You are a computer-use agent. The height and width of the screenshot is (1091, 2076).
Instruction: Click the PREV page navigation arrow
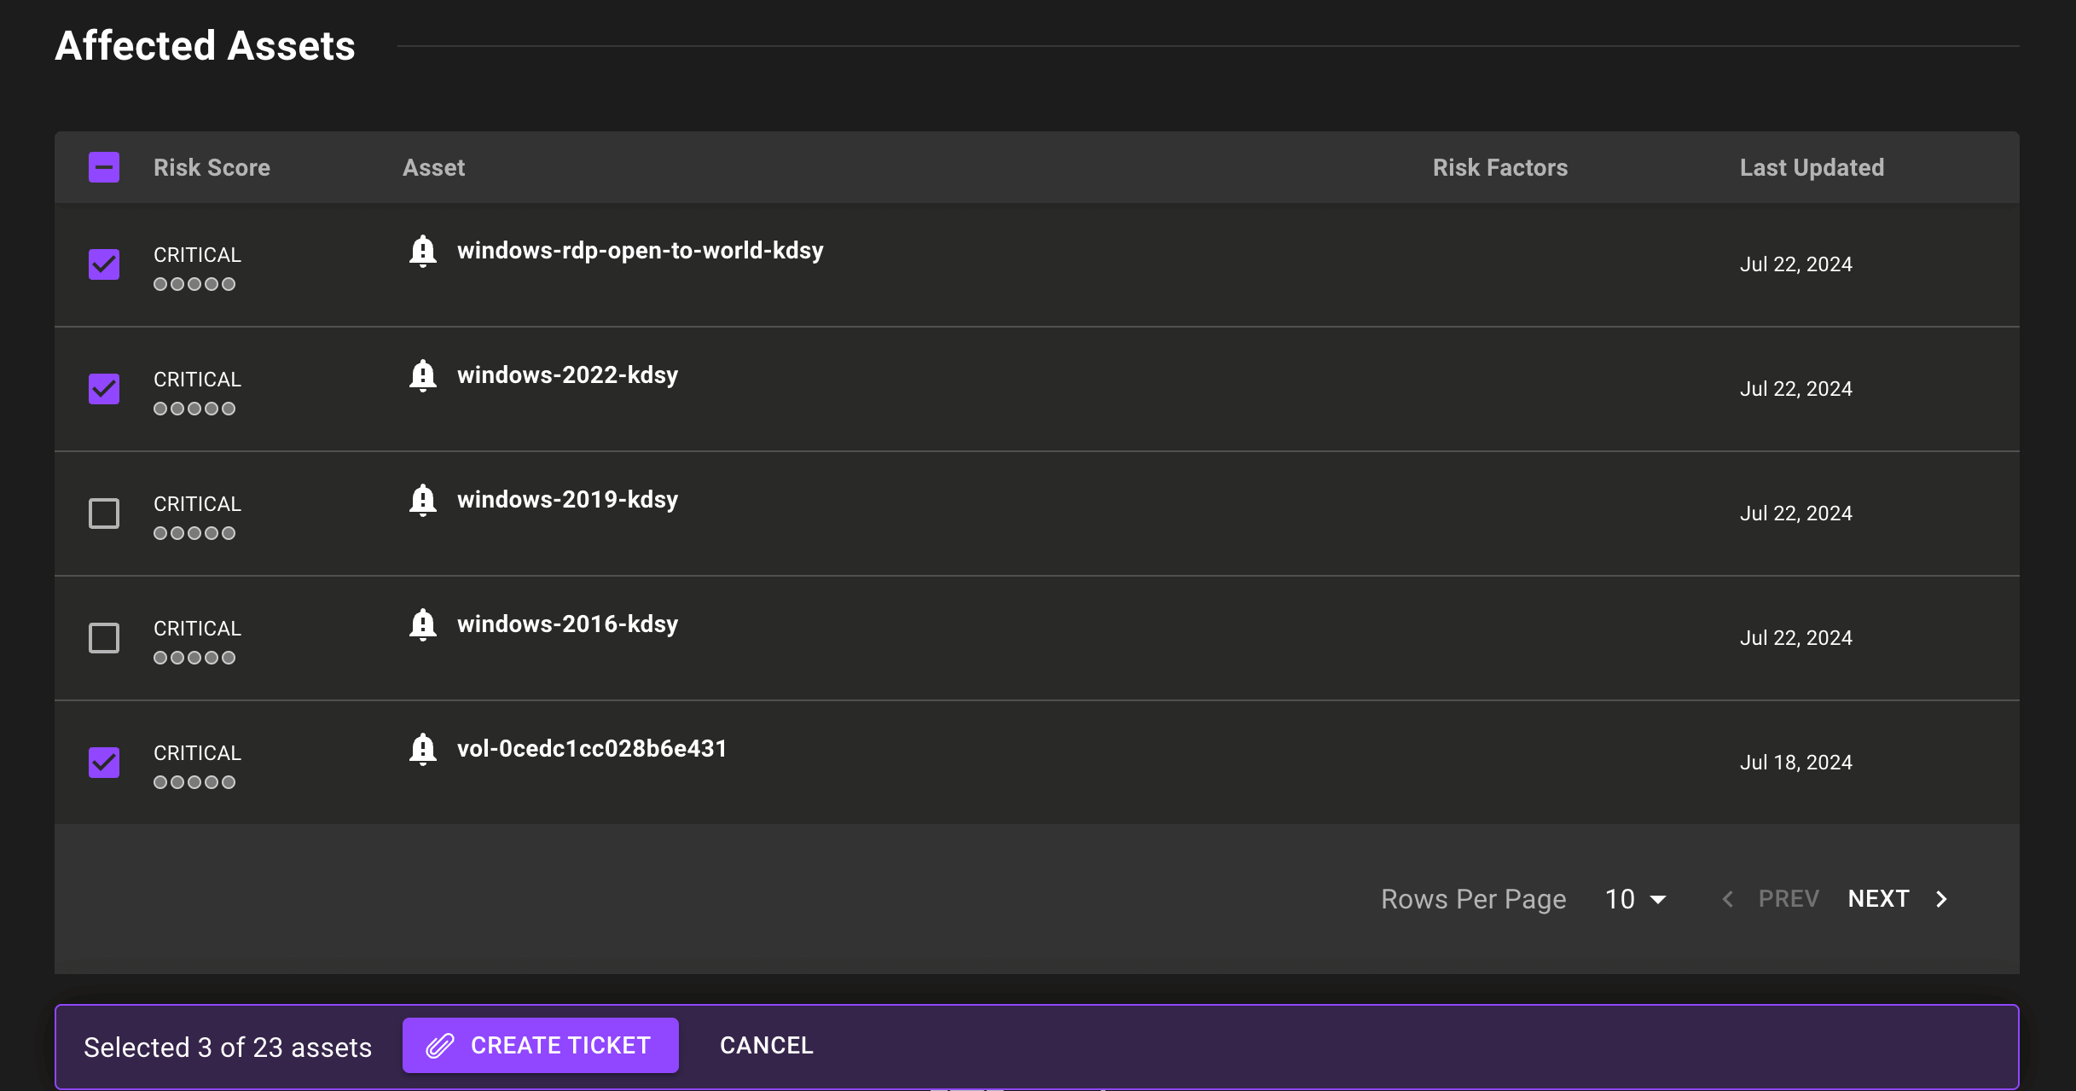pos(1729,899)
